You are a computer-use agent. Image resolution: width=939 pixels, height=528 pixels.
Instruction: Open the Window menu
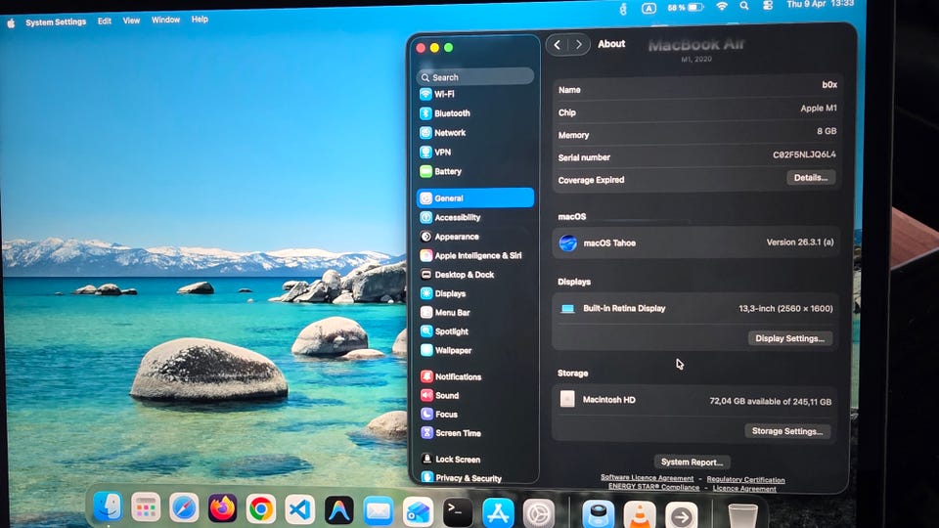coord(165,21)
